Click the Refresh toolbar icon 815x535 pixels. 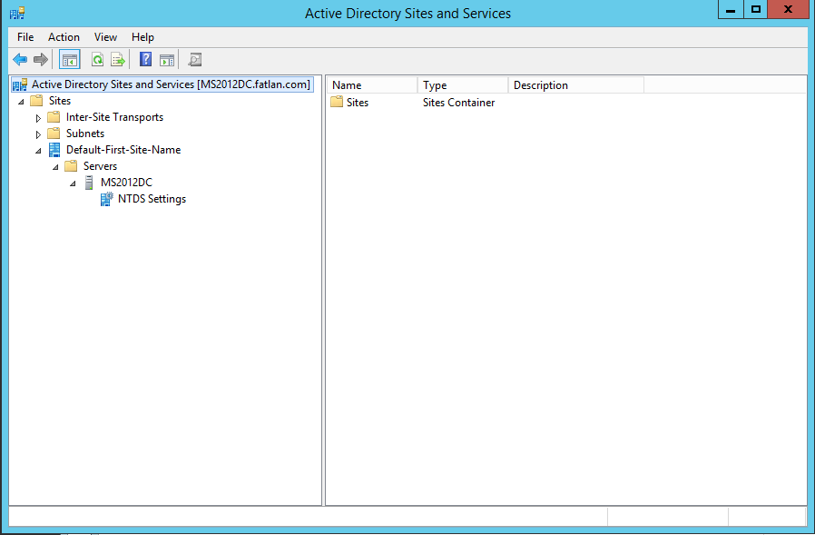(97, 60)
